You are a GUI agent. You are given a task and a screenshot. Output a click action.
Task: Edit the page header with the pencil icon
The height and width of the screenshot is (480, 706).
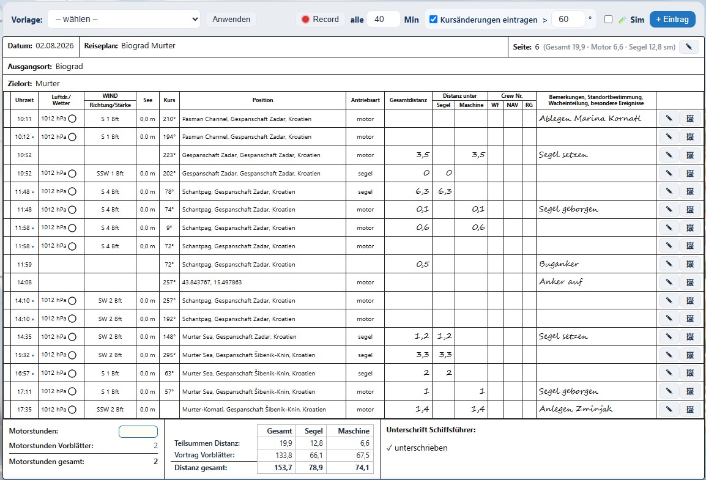pyautogui.click(x=689, y=46)
